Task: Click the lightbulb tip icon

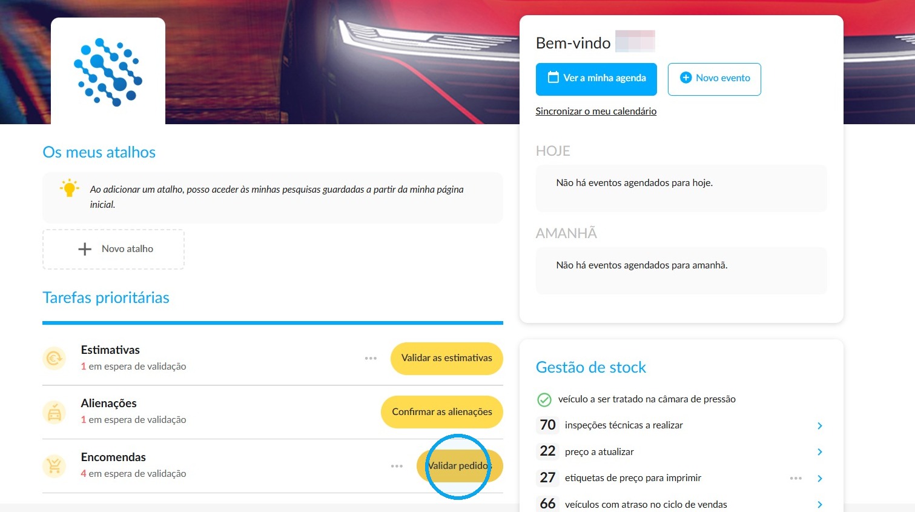Action: [x=70, y=188]
